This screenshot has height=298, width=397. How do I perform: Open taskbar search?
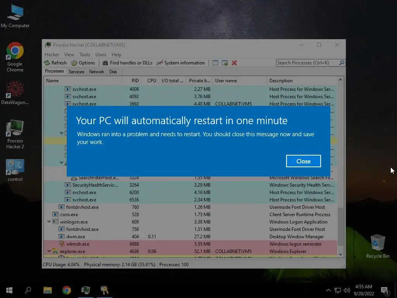click(x=28, y=290)
